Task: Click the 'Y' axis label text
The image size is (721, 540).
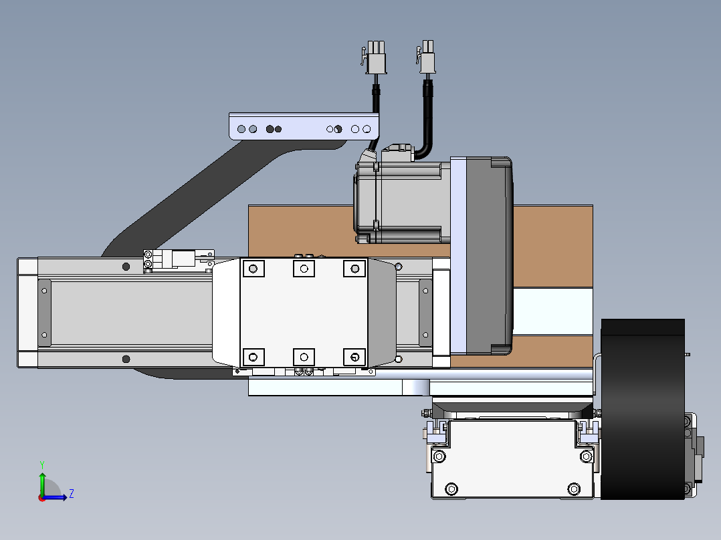Action: tap(42, 465)
